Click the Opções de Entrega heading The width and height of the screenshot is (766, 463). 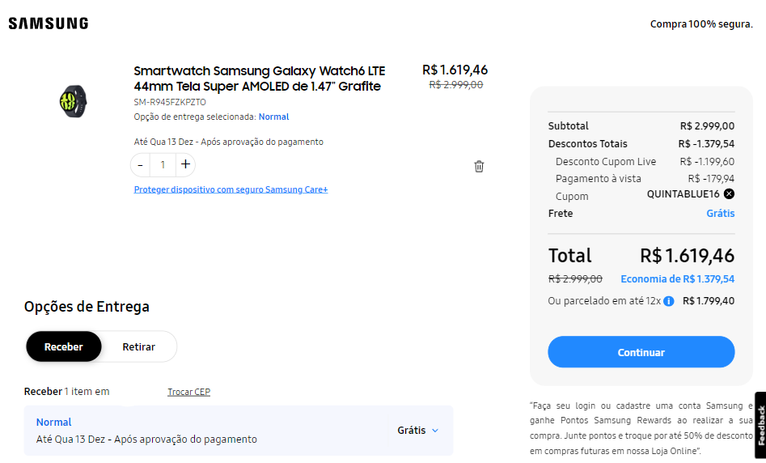[87, 307]
